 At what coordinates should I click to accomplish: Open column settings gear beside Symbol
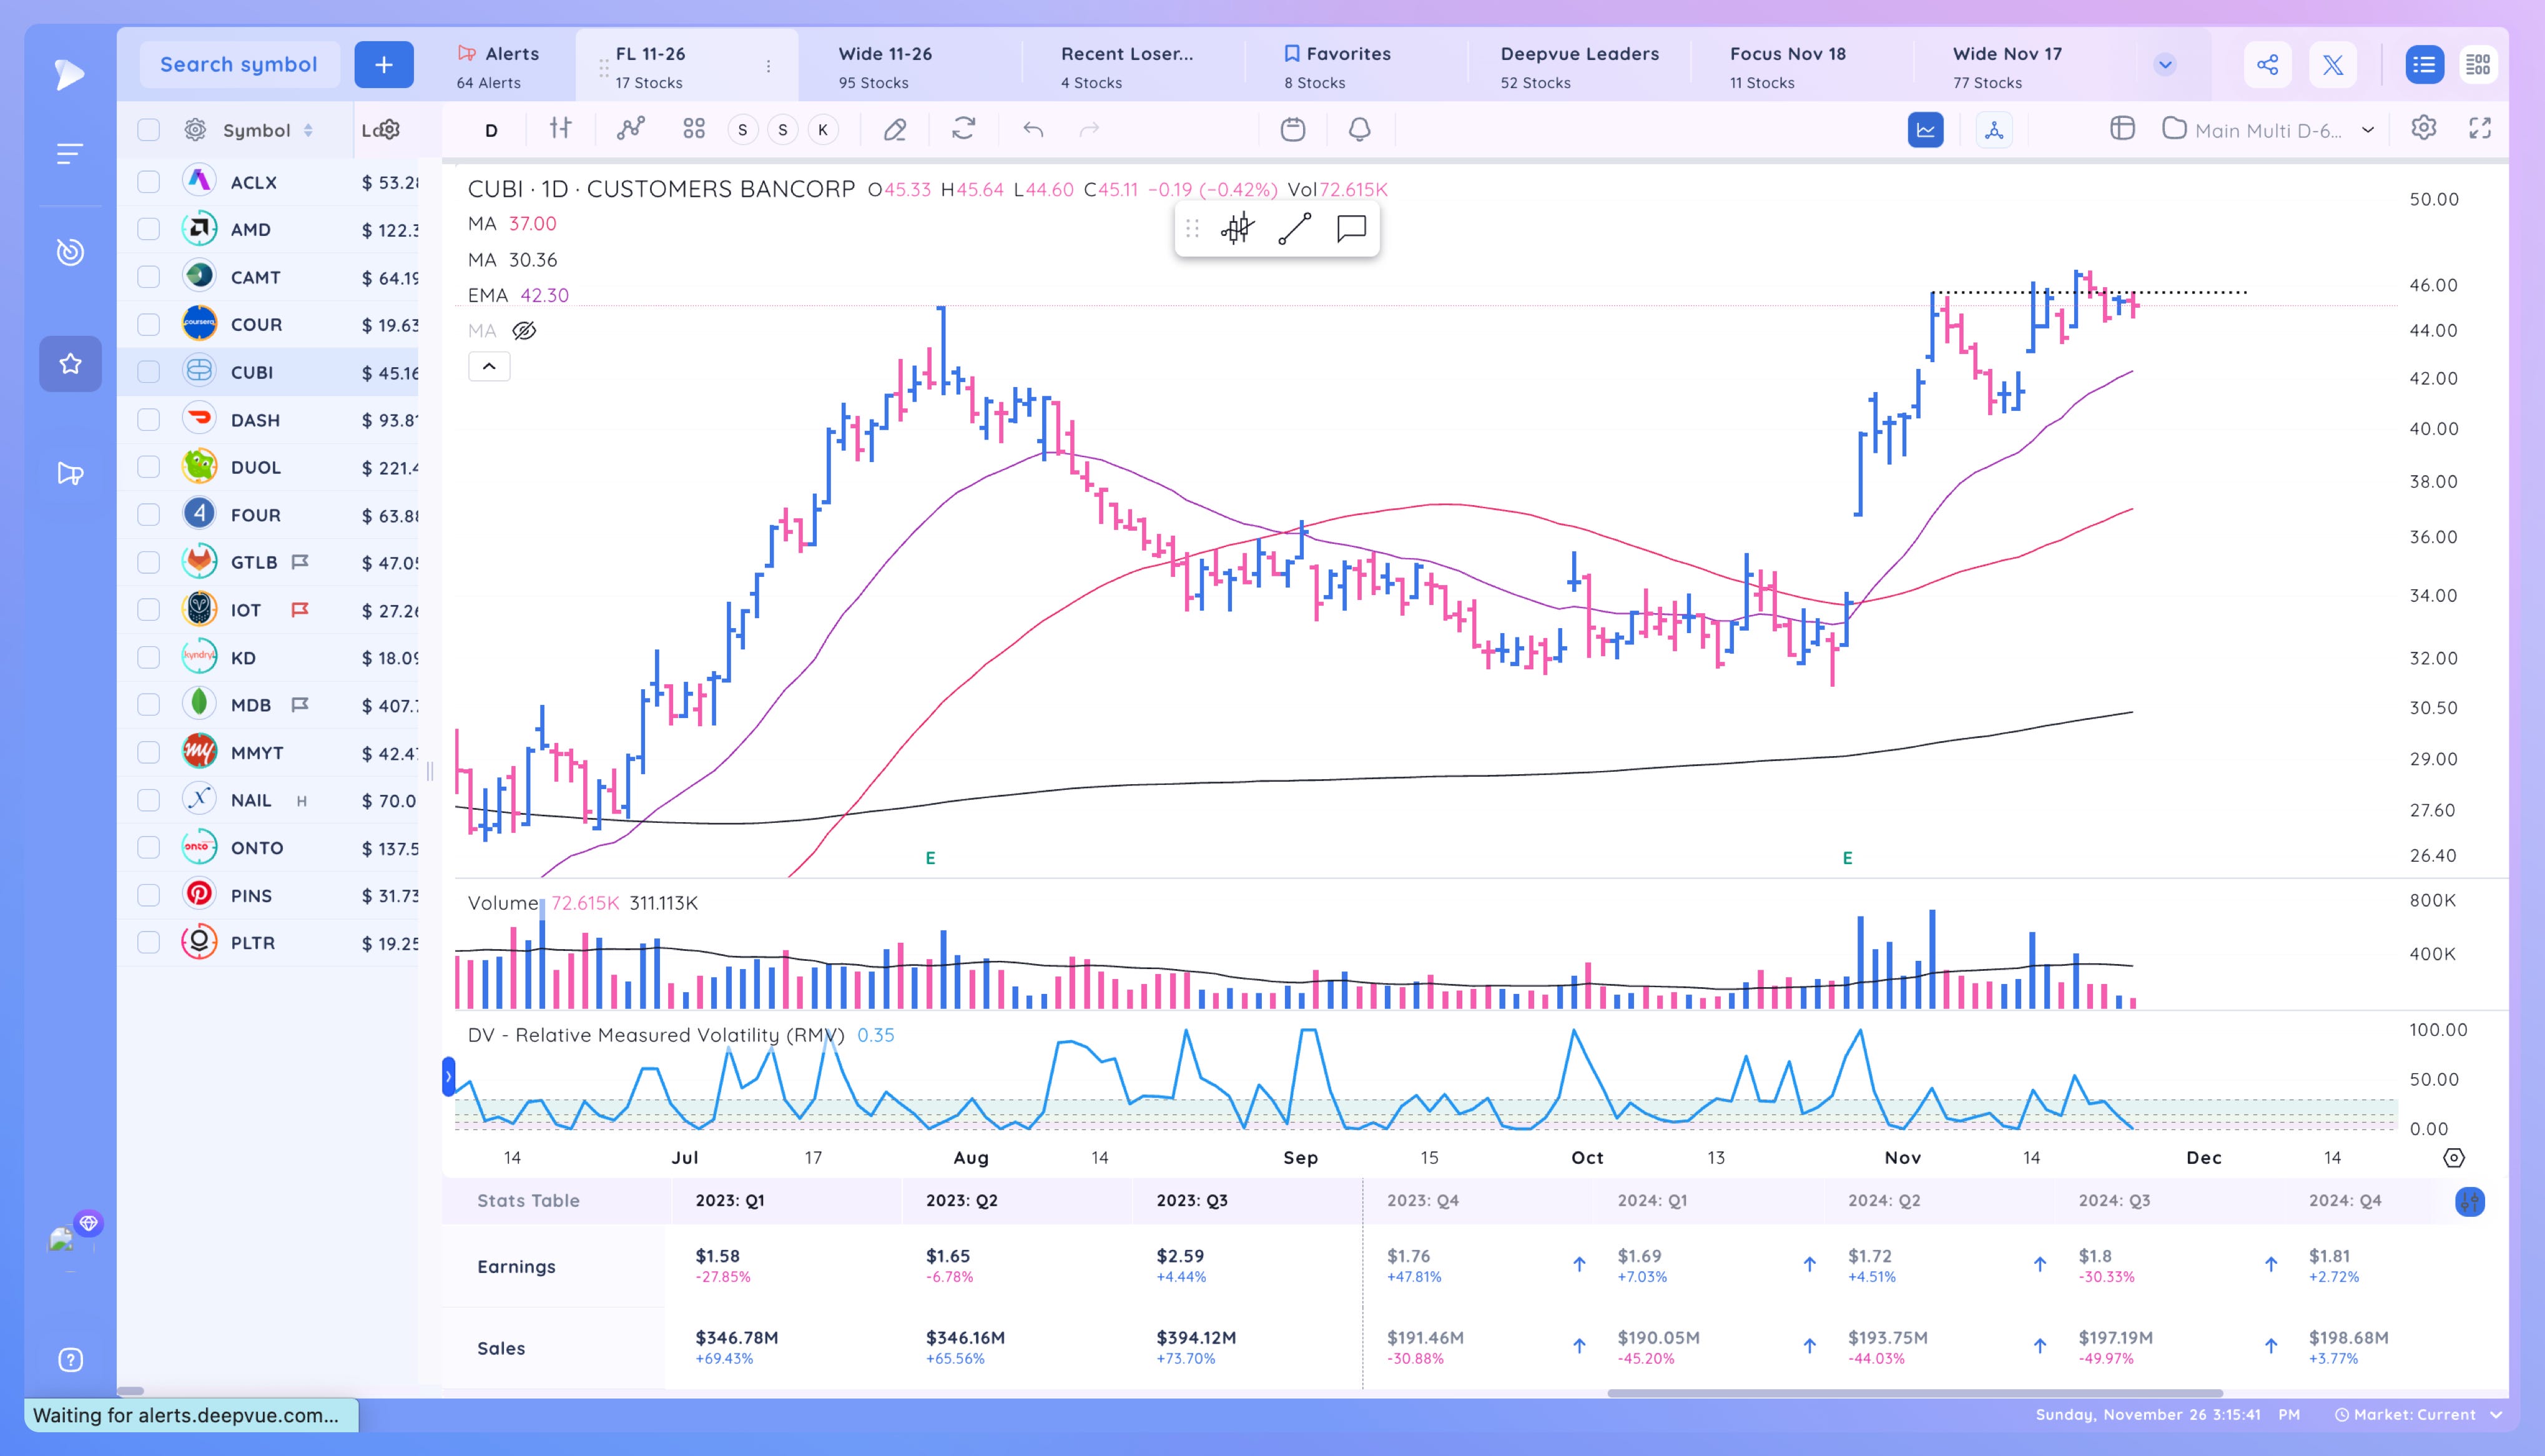[x=195, y=130]
